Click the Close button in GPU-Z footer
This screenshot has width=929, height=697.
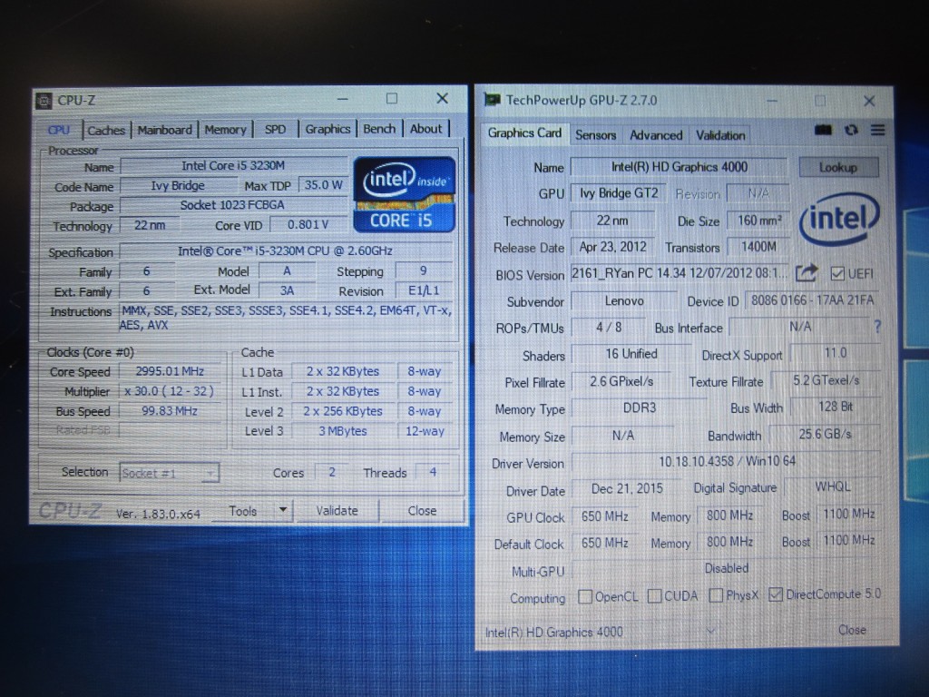pos(852,630)
